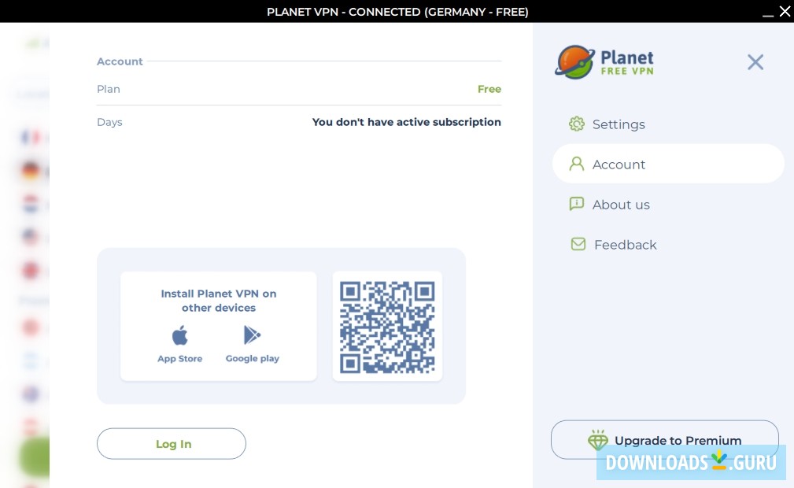This screenshot has width=794, height=488.
Task: Click the Planet Free VPN logo
Action: coord(604,62)
